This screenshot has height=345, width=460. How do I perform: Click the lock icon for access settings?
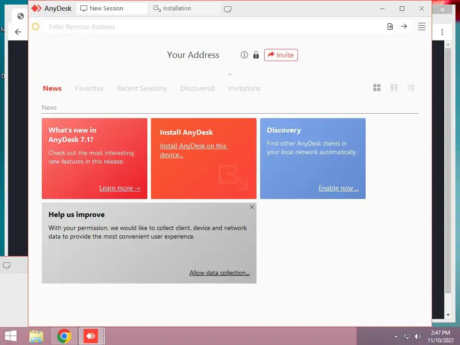256,55
